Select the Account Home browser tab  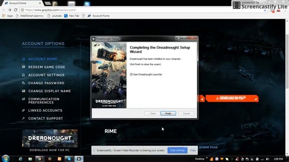pos(23,3)
